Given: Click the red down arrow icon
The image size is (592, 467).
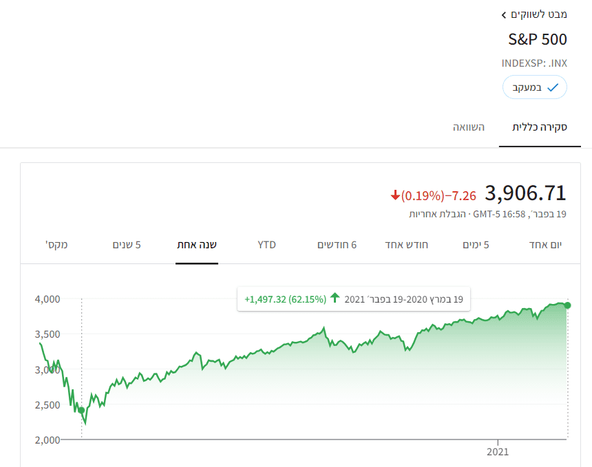Looking at the screenshot, I should click(x=395, y=195).
